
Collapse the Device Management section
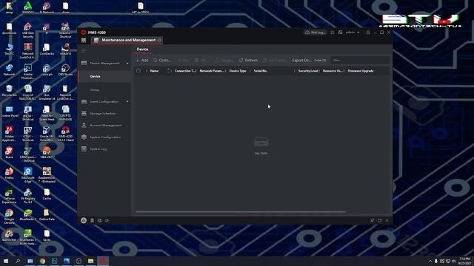pyautogui.click(x=127, y=64)
